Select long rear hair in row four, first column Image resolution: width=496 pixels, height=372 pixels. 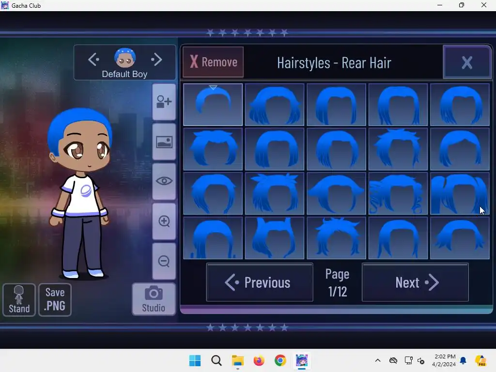(213, 238)
